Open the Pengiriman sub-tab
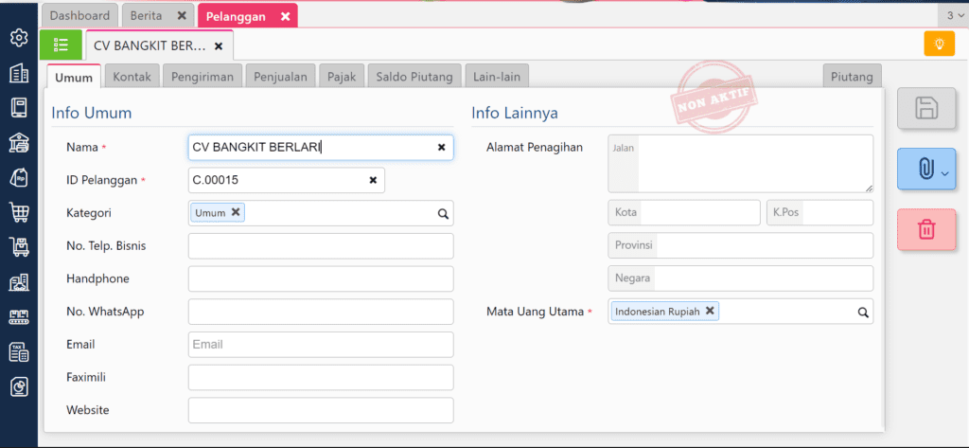The height and width of the screenshot is (448, 969). click(x=203, y=78)
